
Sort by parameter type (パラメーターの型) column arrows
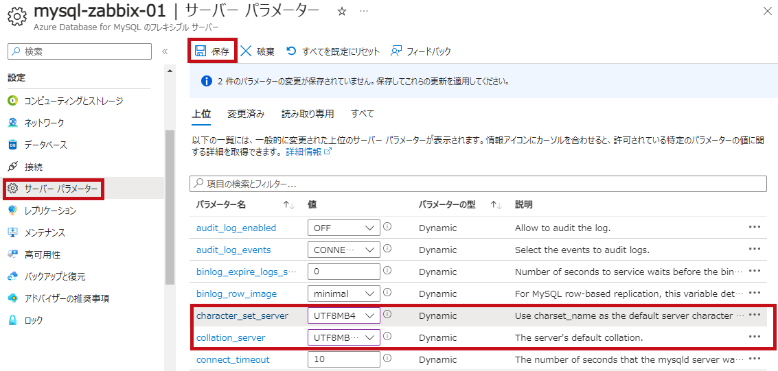click(496, 205)
